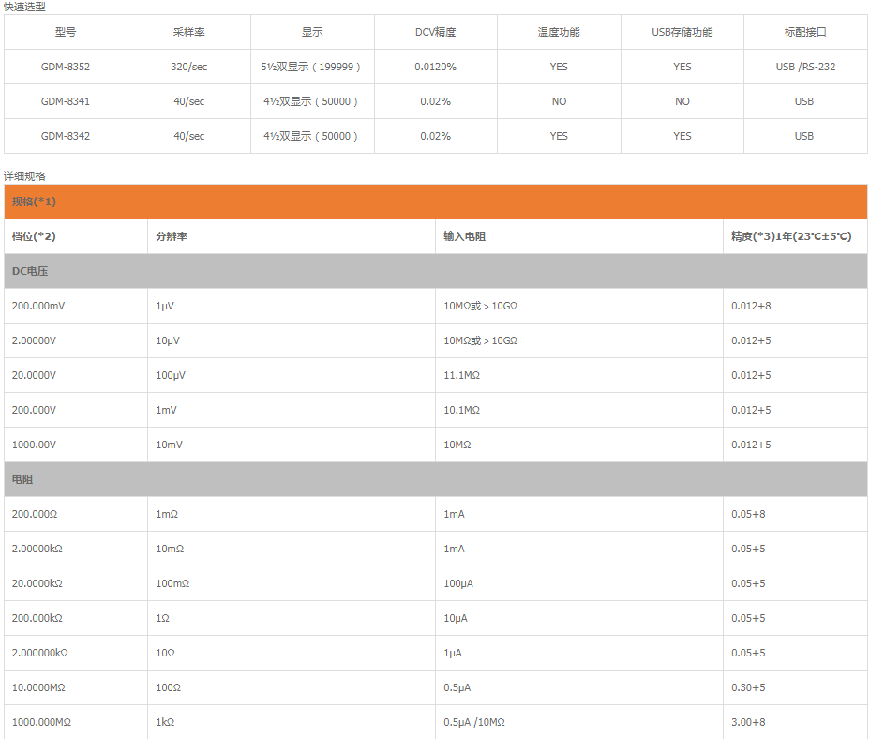Viewport: 869px width, 739px height.
Task: Select the 标配接口 column header
Action: coord(805,32)
